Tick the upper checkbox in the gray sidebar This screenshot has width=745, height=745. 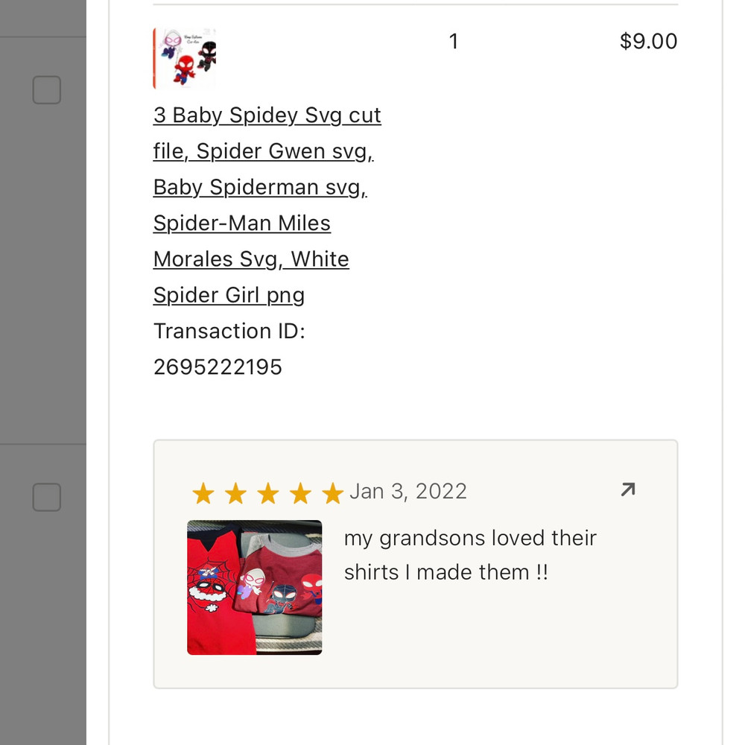click(46, 91)
